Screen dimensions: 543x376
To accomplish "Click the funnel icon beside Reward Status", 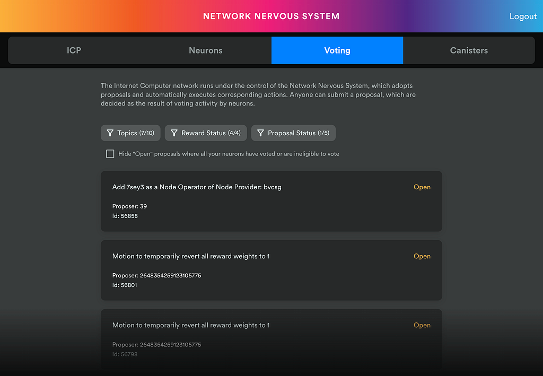I will (x=174, y=133).
